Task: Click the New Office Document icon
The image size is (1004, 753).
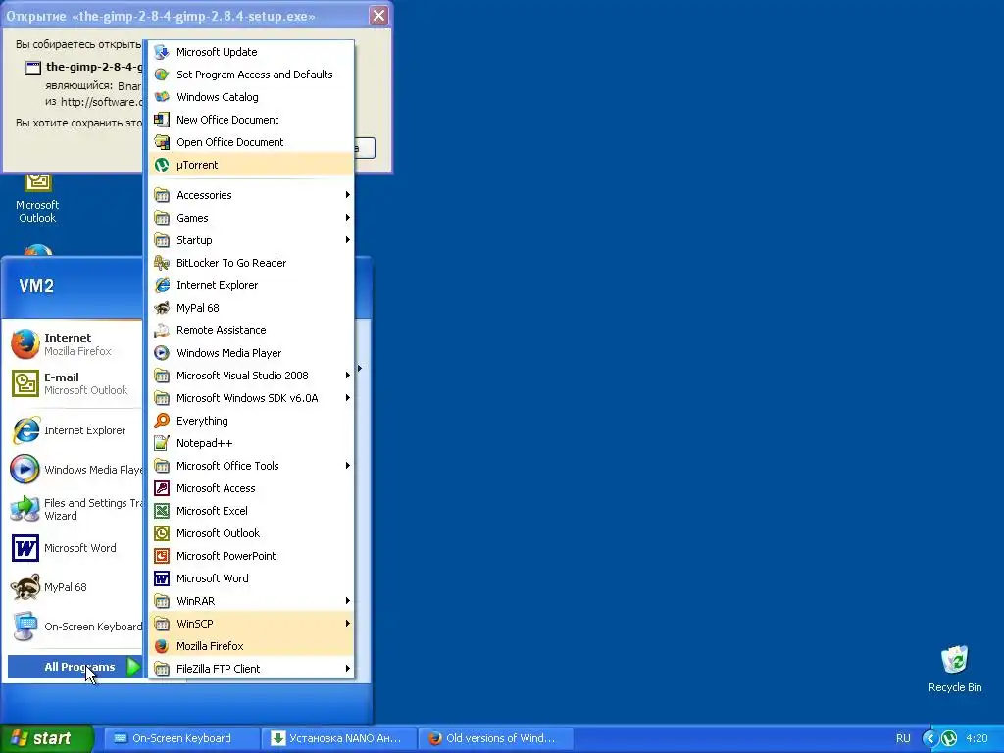Action: [x=162, y=119]
